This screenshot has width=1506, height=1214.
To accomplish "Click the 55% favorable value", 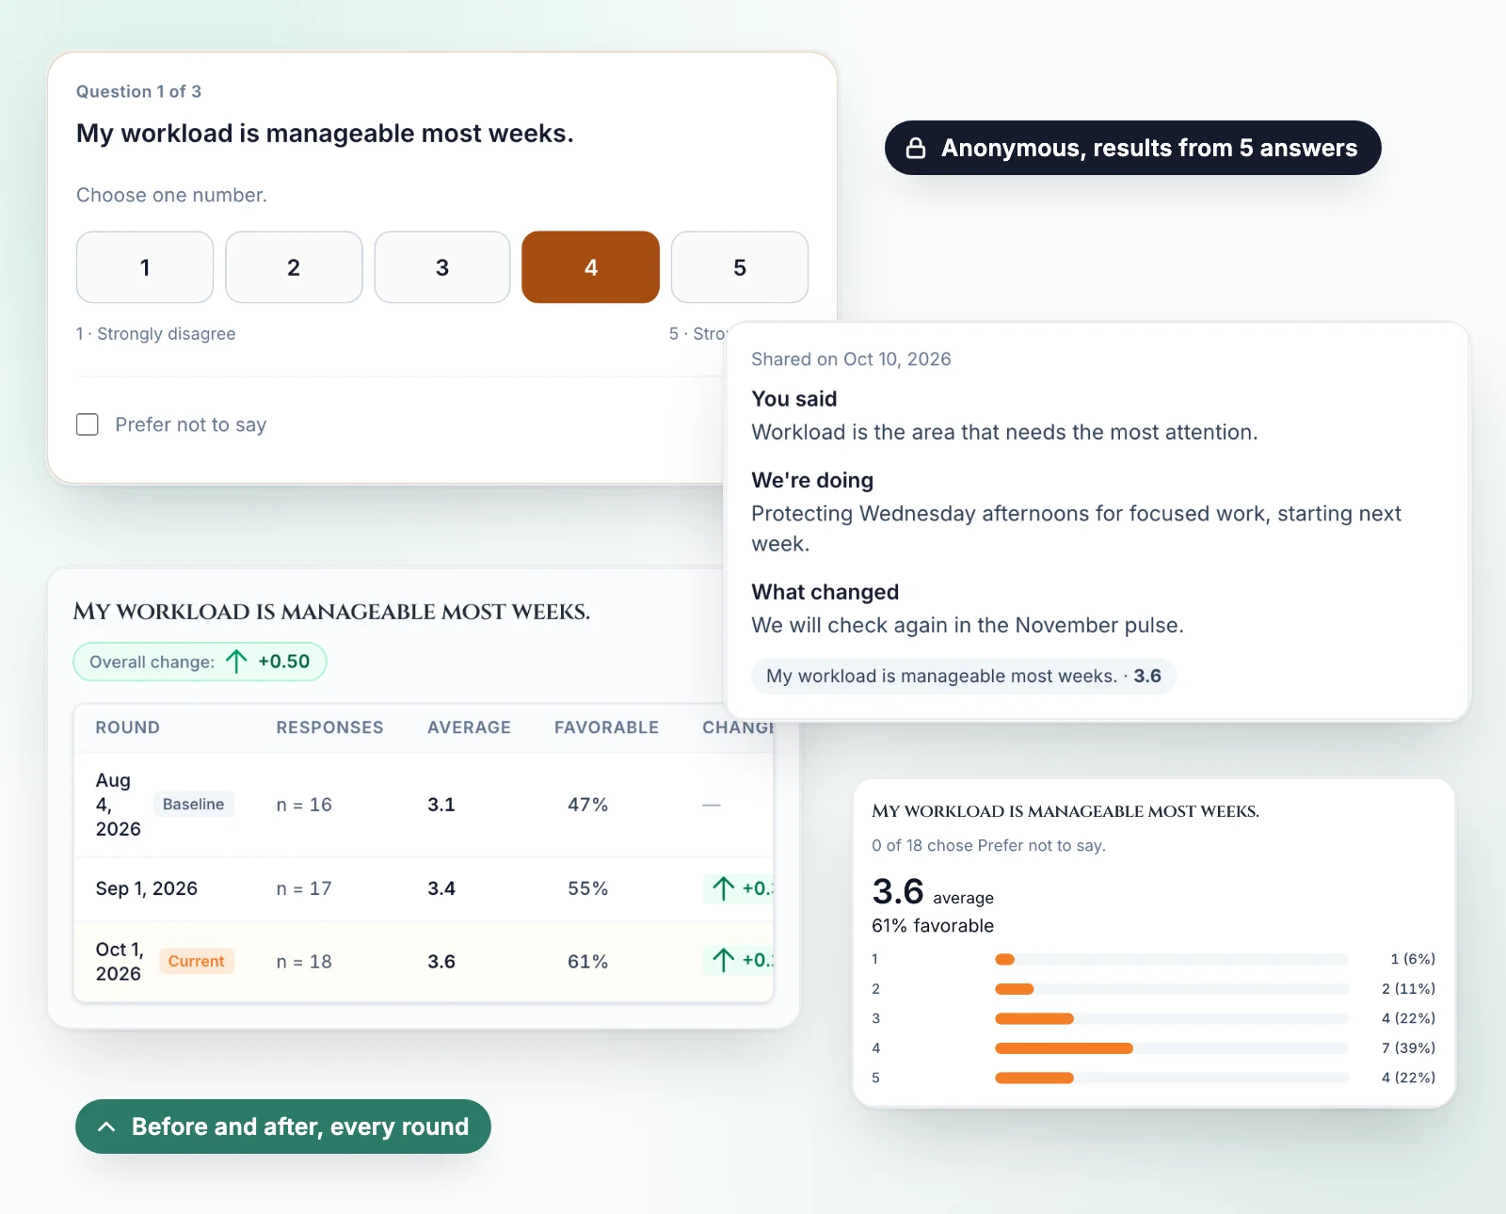I will (x=587, y=888).
